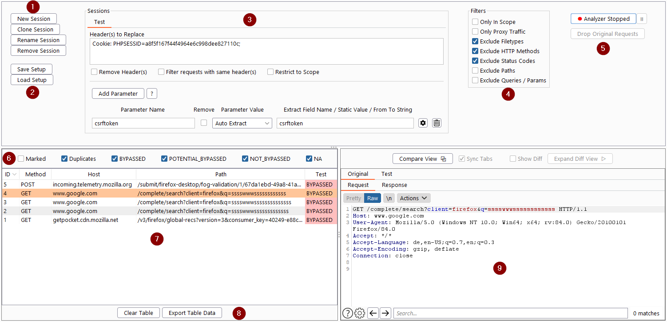Uncheck Exclude HTTP Methods filter

(475, 51)
